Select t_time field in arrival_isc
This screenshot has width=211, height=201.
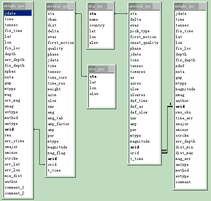[x=137, y=159]
